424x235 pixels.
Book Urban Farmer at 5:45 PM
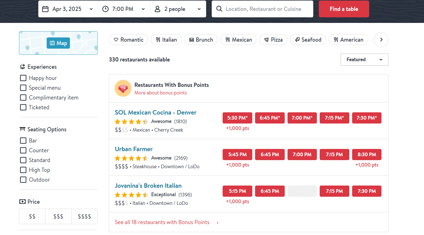click(x=237, y=155)
